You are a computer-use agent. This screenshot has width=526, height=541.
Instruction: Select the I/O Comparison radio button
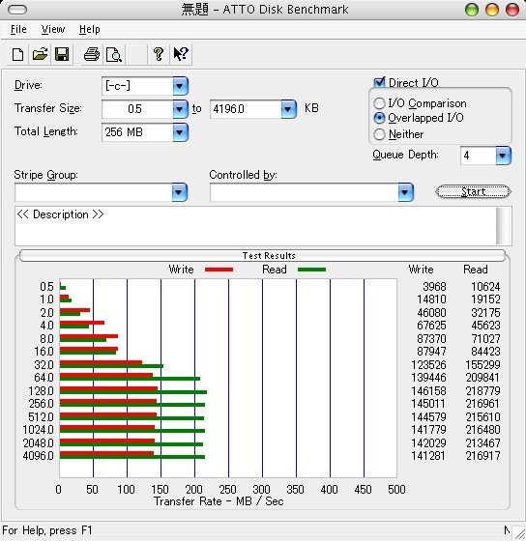click(379, 103)
